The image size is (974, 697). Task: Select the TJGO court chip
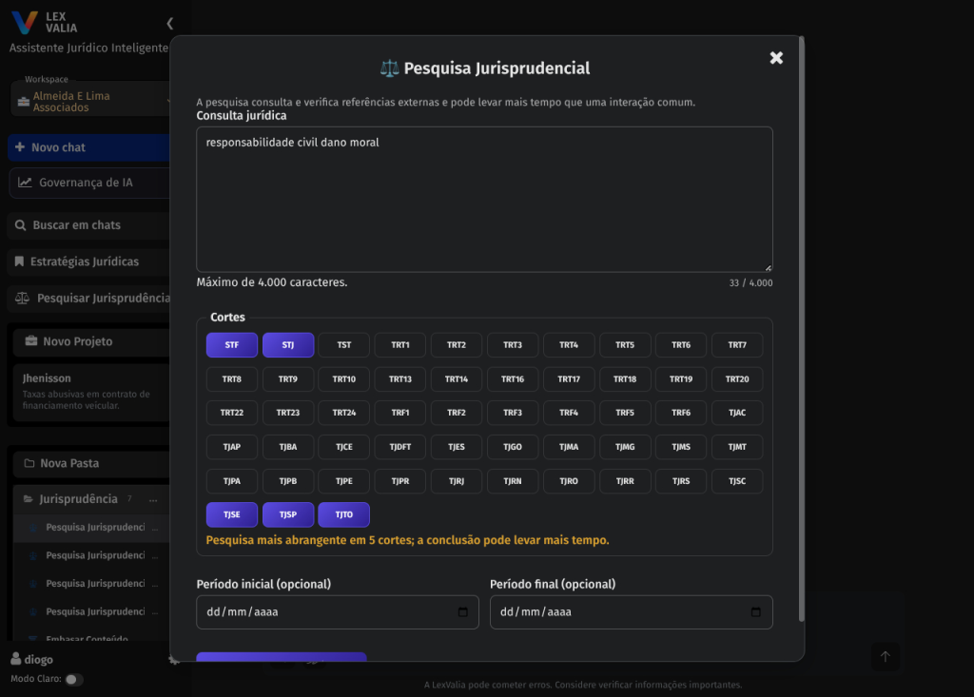[513, 447]
